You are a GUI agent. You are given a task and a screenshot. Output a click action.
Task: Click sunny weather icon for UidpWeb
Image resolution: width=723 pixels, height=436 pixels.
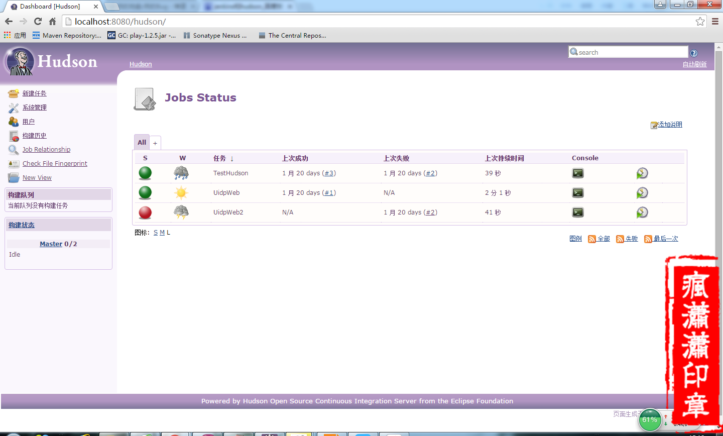[181, 193]
